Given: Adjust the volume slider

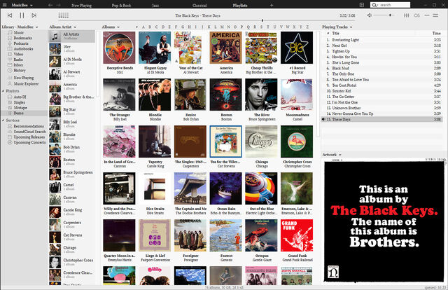Looking at the screenshot, I should tap(384, 15).
